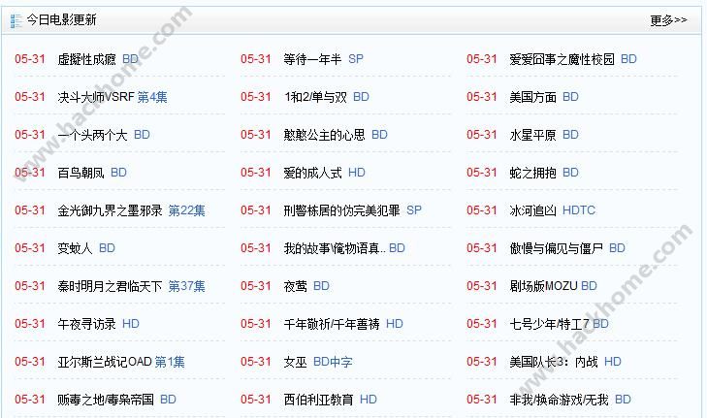Screen dimensions: 707x418
Task: Open the 更多>> link
Action: pyautogui.click(x=668, y=20)
